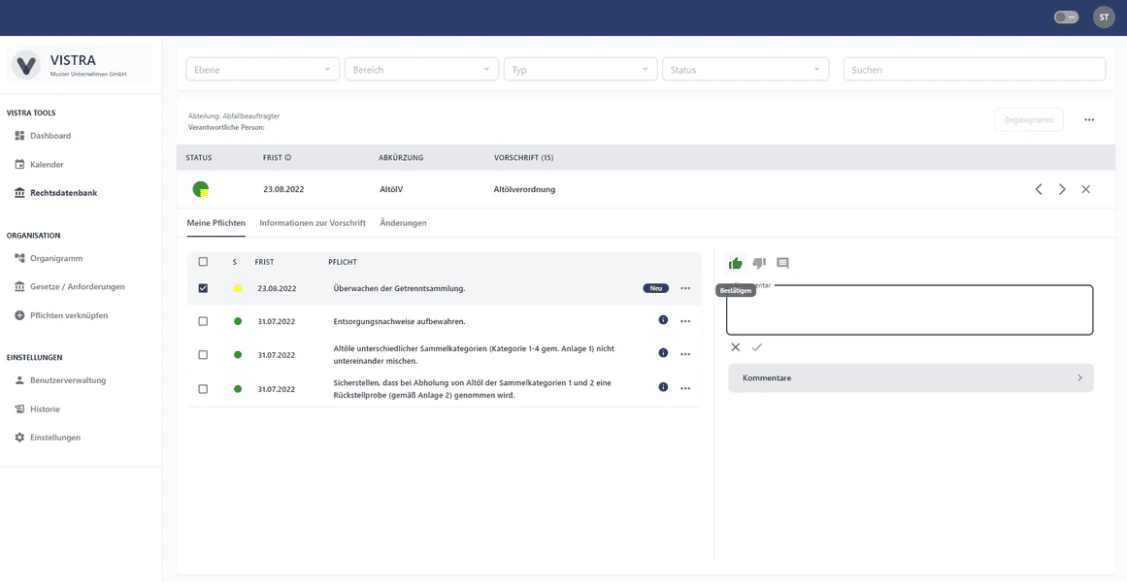Confirm comment with the checkmark icon
Image resolution: width=1127 pixels, height=585 pixels.
click(757, 347)
